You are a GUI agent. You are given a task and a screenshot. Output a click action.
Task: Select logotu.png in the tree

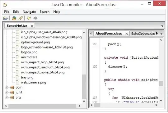29,52
